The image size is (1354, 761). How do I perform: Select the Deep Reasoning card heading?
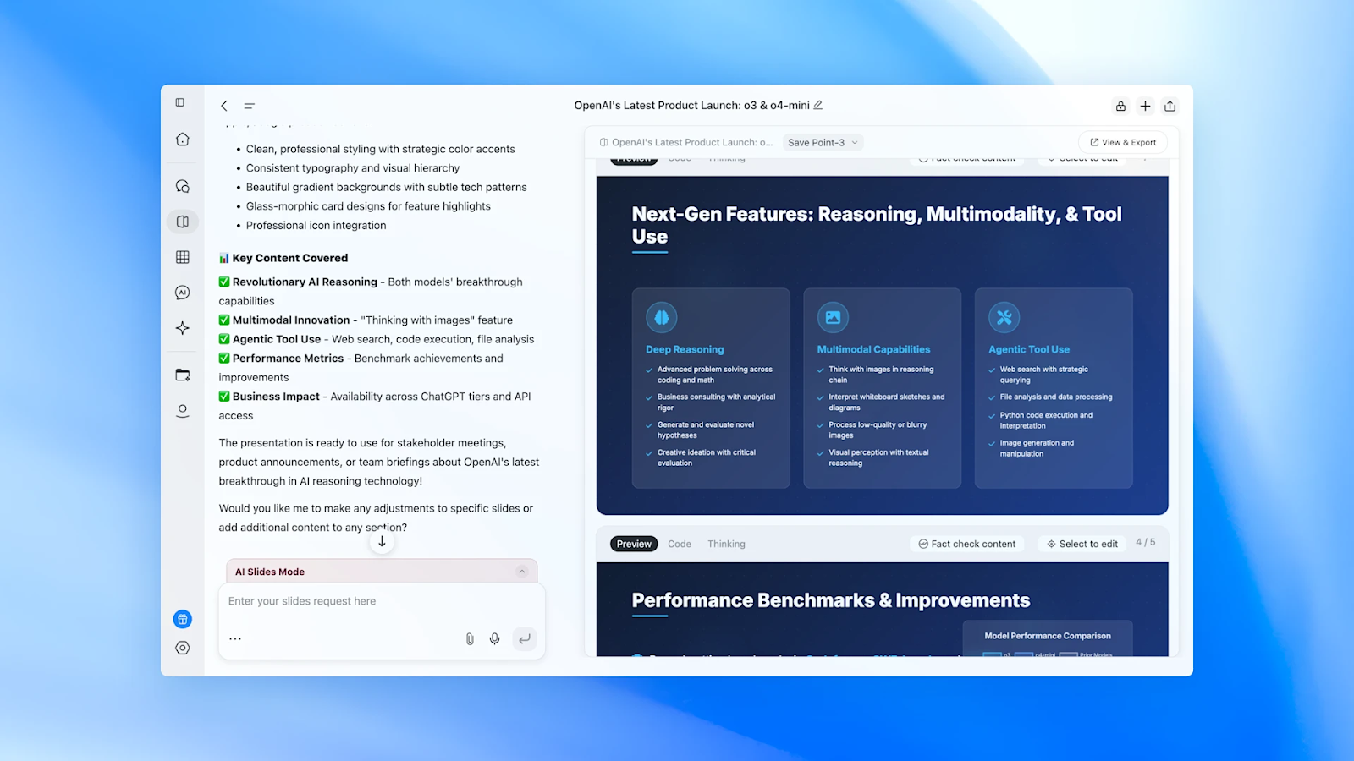pyautogui.click(x=685, y=349)
